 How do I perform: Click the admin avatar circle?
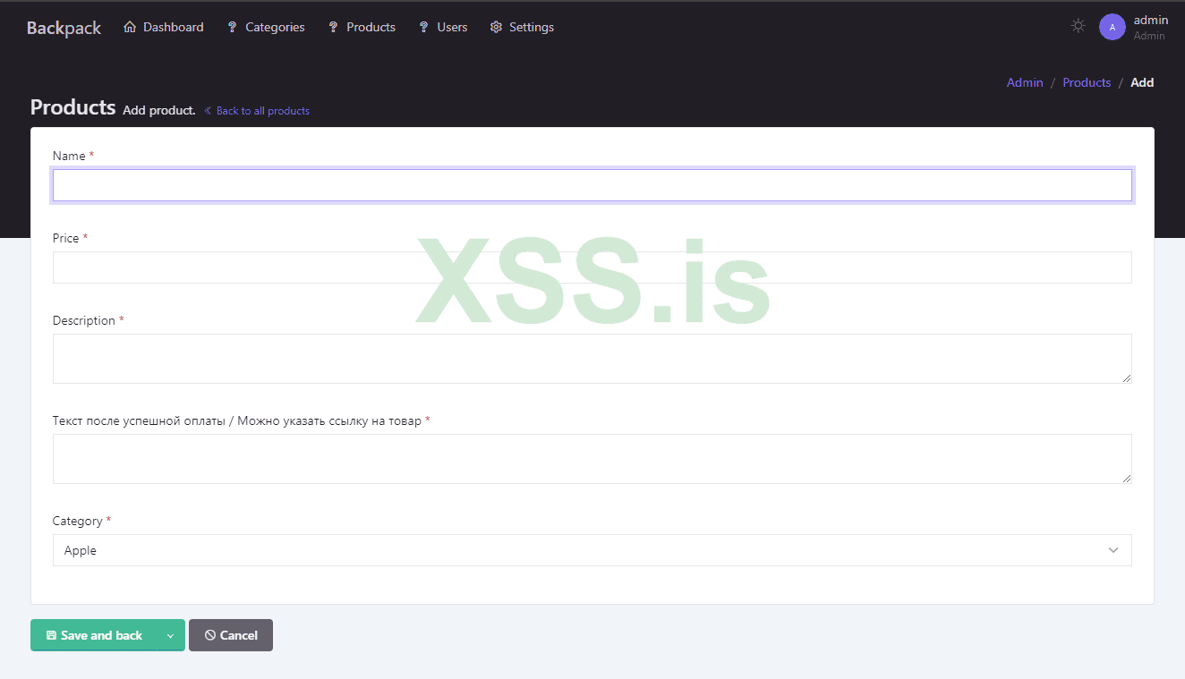click(x=1113, y=27)
